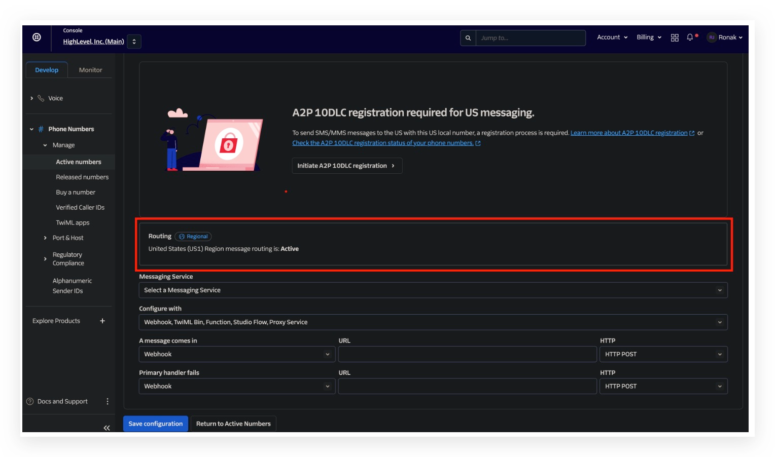Collapse the Manage subsection chevron
Image resolution: width=775 pixels, height=457 pixels.
tap(45, 145)
